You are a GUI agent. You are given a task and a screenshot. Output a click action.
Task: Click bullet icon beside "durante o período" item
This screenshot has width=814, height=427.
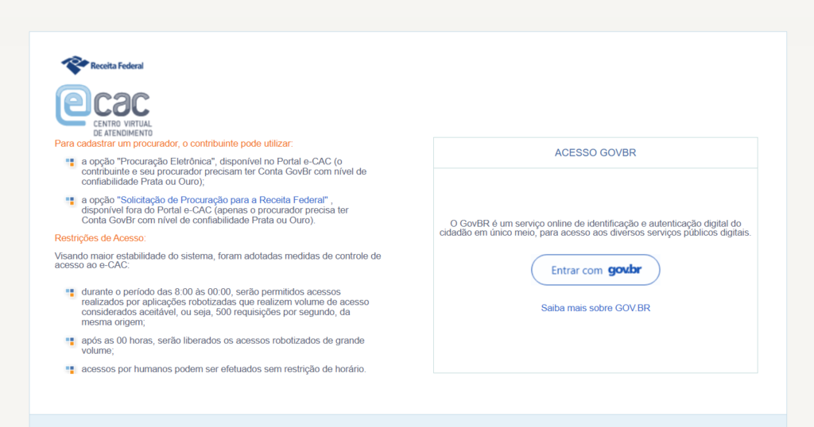70,292
